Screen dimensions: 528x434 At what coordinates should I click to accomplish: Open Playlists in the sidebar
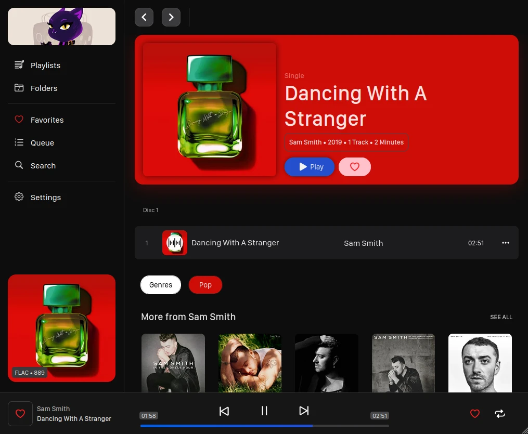(x=61, y=65)
